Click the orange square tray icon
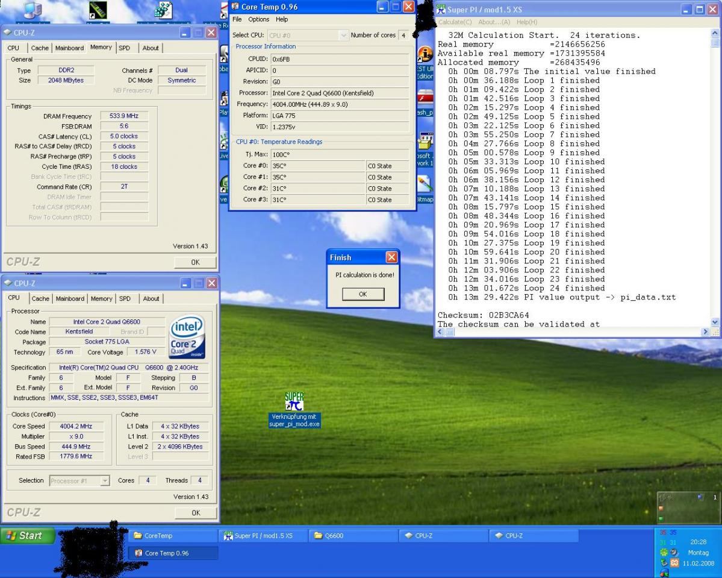Image resolution: width=722 pixels, height=578 pixels. pos(674,563)
